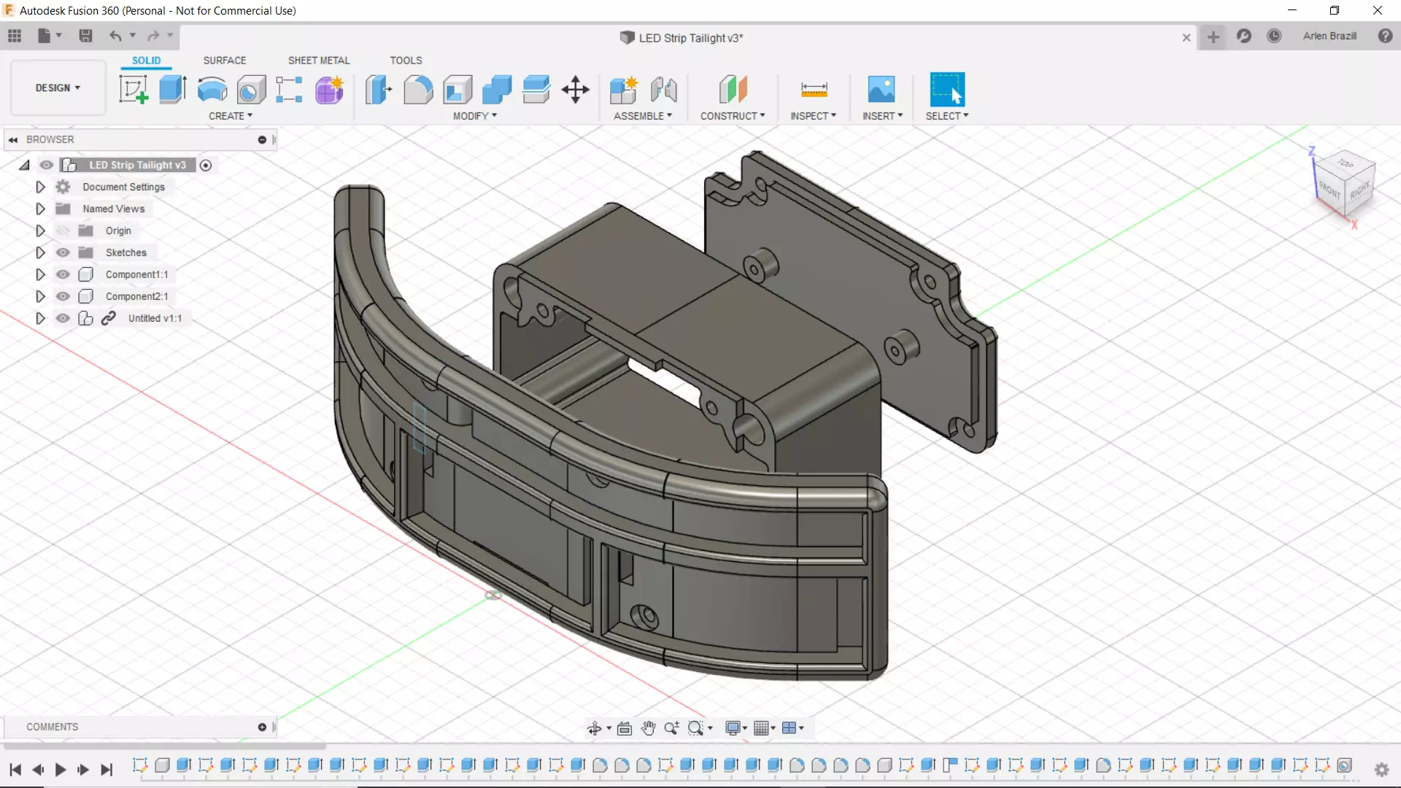Select the Revolve tool icon
The width and height of the screenshot is (1401, 788).
pos(212,90)
